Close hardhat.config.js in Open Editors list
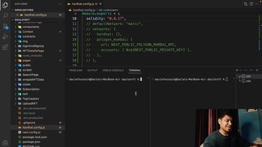Screen dimensions: 262x147 tap(17, 15)
